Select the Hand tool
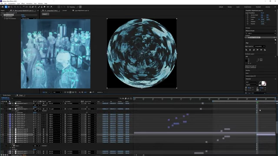The height and width of the screenshot is (156, 278). click(9, 7)
